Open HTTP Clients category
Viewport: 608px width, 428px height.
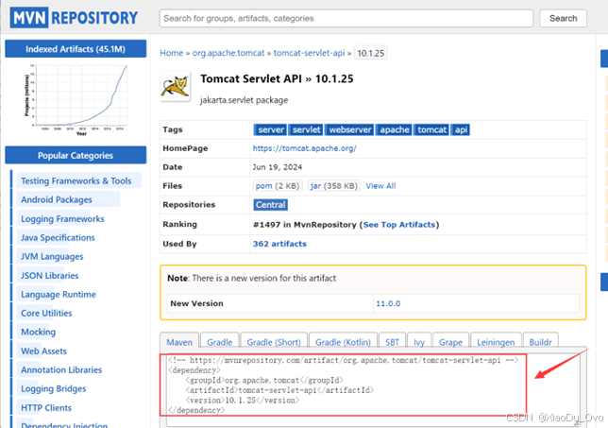[46, 408]
